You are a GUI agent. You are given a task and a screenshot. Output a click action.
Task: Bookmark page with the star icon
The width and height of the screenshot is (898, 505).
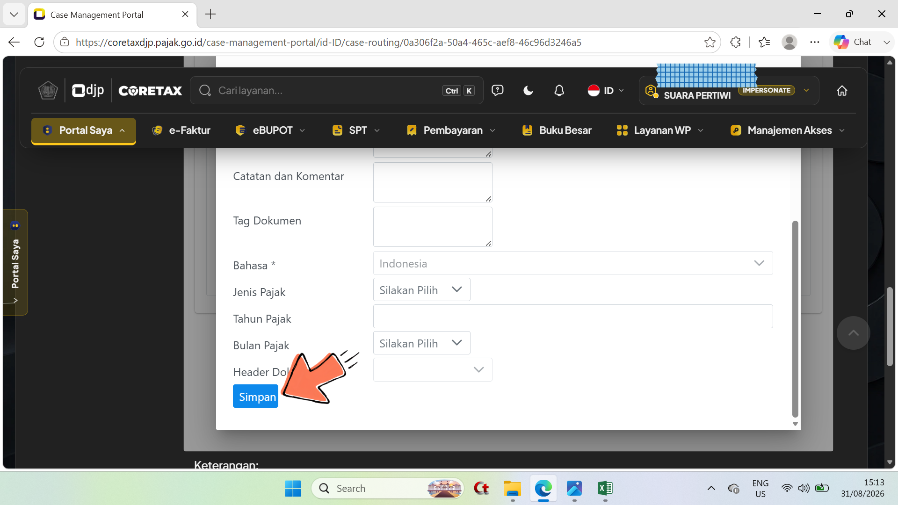[710, 42]
